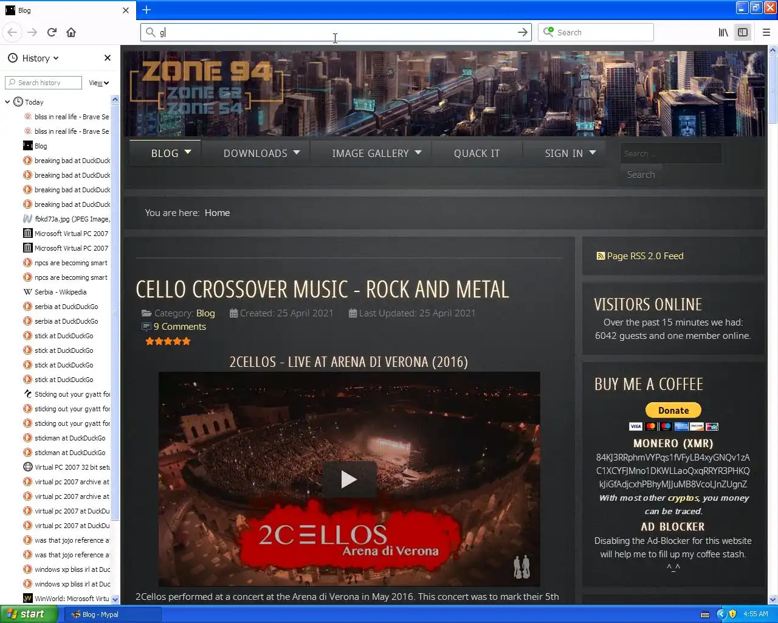The height and width of the screenshot is (623, 778).
Task: Click history sidebar scroll down arrow
Action: 115,599
